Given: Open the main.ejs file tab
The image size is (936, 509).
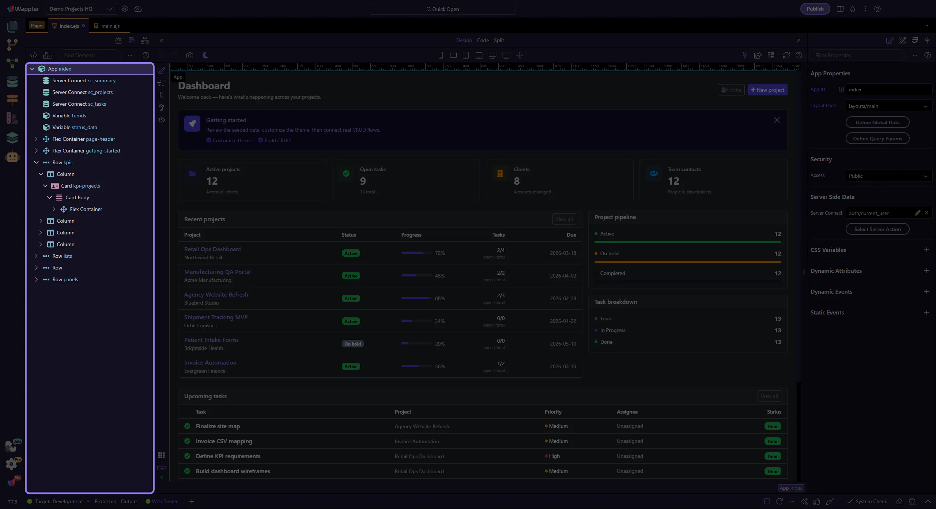Looking at the screenshot, I should 110,26.
